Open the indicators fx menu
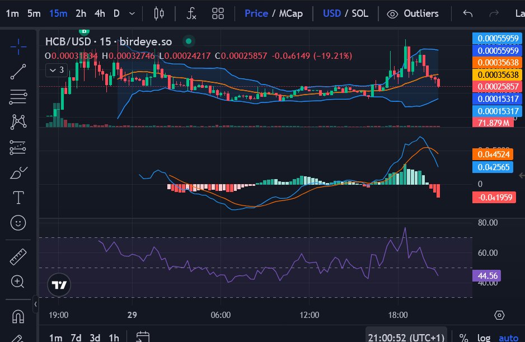Screen dimensions: 525x342 pos(191,13)
